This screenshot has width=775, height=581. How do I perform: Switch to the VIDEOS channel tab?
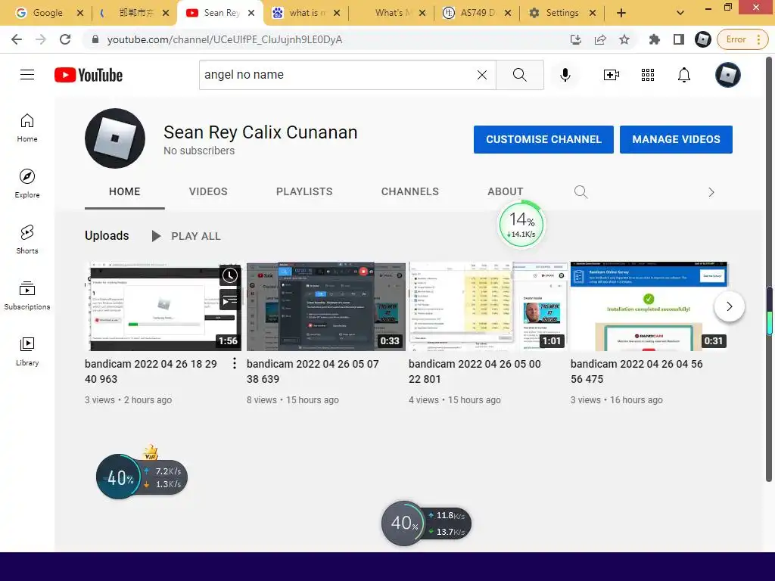point(208,191)
